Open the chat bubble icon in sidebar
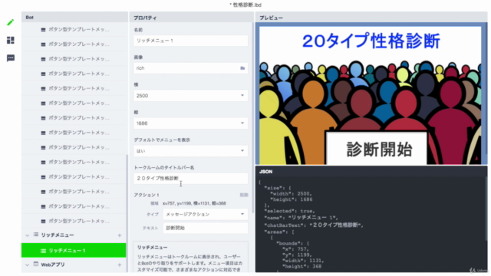 [x=10, y=58]
